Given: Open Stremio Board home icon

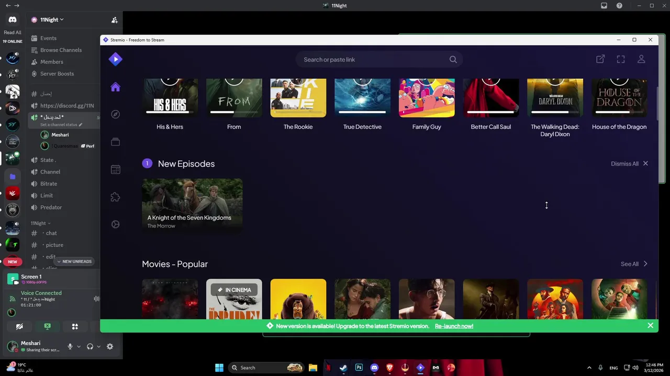Looking at the screenshot, I should [x=115, y=87].
